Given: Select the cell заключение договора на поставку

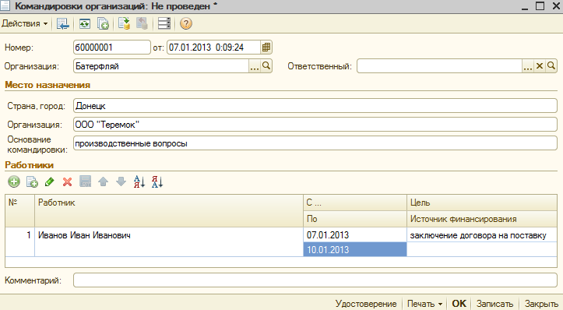Looking at the screenshot, I should tap(482, 235).
